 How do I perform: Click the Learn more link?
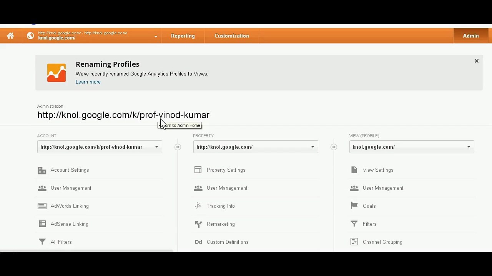(x=88, y=82)
